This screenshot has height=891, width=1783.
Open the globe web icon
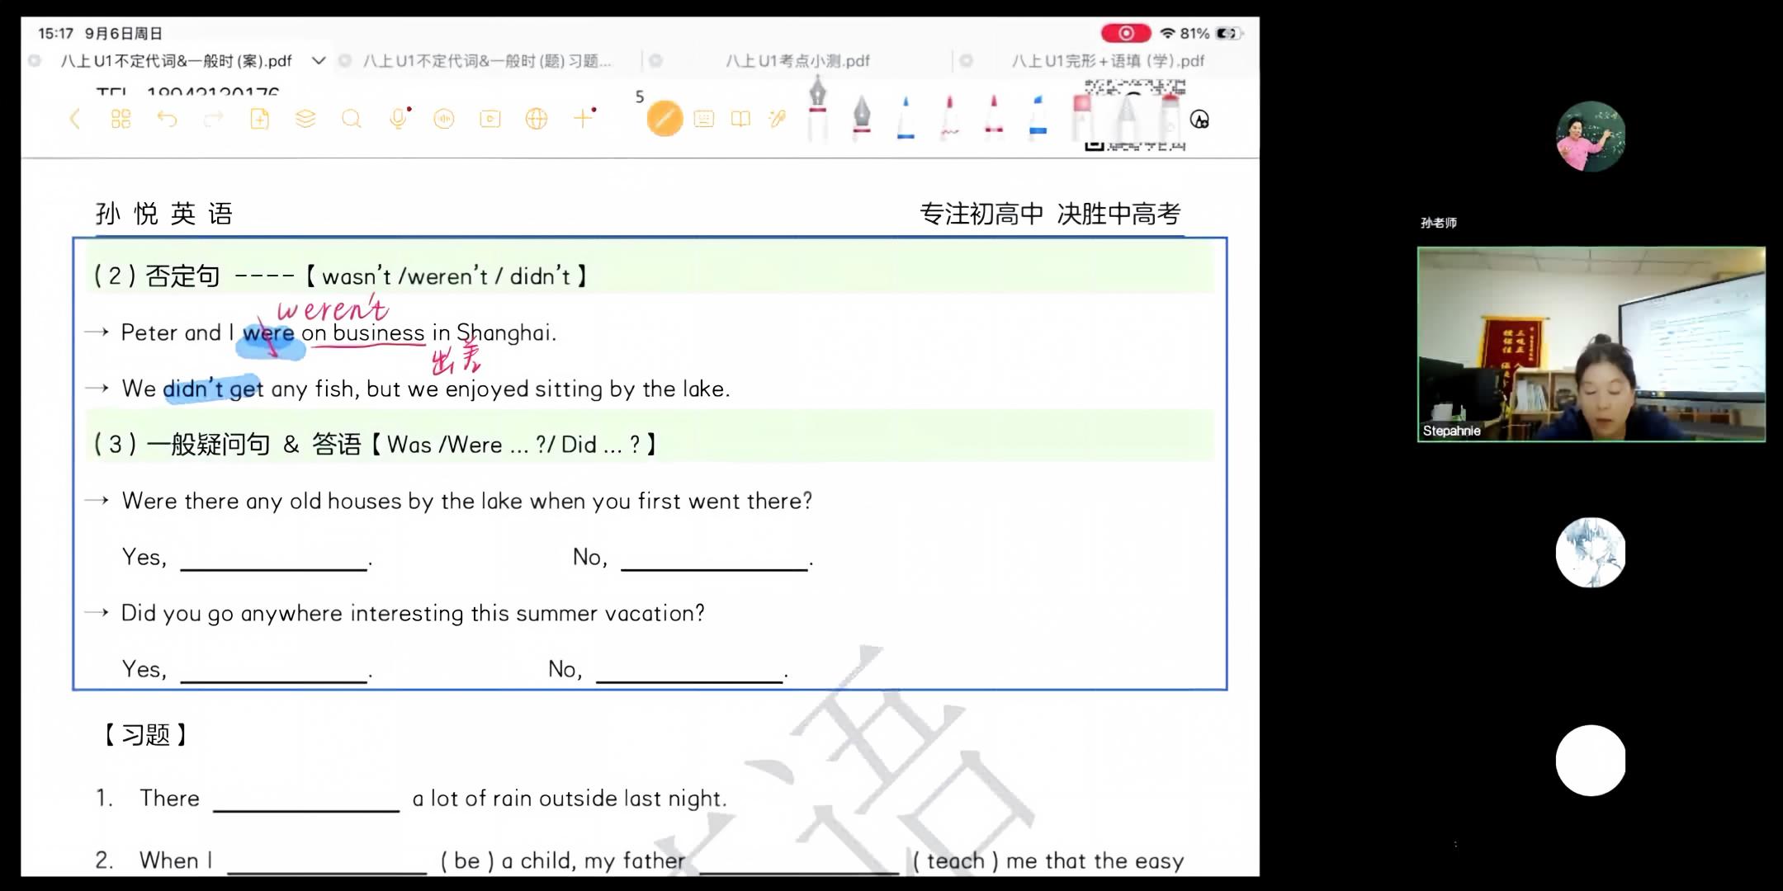tap(537, 120)
